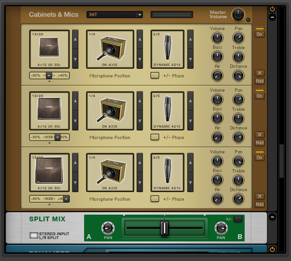Click second row Volume knob

click(217, 99)
